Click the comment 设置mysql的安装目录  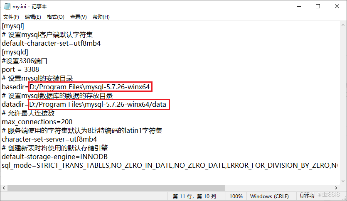(37, 78)
